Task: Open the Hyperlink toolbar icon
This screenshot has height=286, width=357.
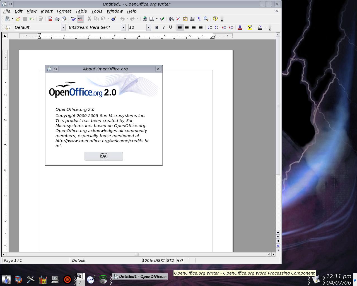Action: tap(145, 19)
